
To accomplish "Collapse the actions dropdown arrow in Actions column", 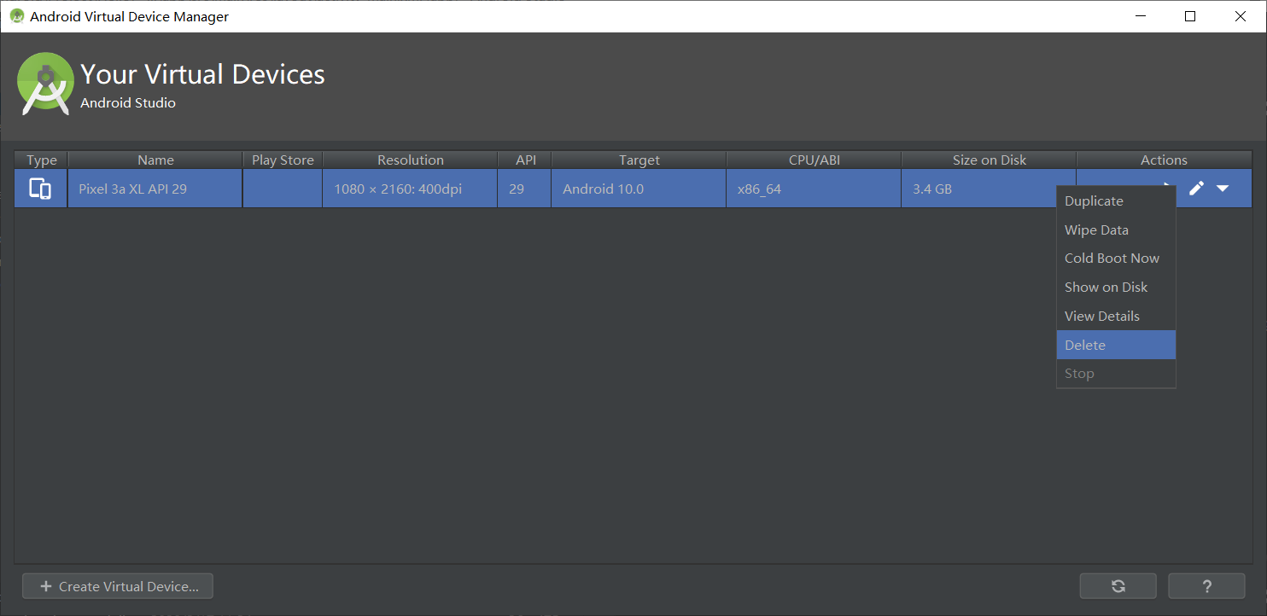I will [1223, 189].
